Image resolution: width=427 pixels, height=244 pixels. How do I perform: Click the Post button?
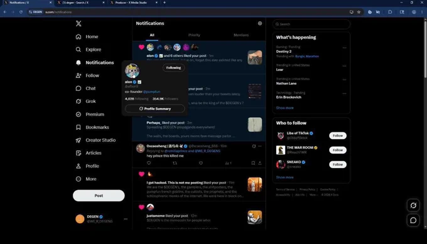99,196
